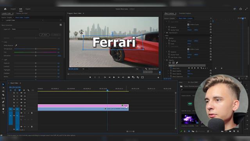Collapse the Motion effect section
This screenshot has height=141, width=250.
(165, 38)
